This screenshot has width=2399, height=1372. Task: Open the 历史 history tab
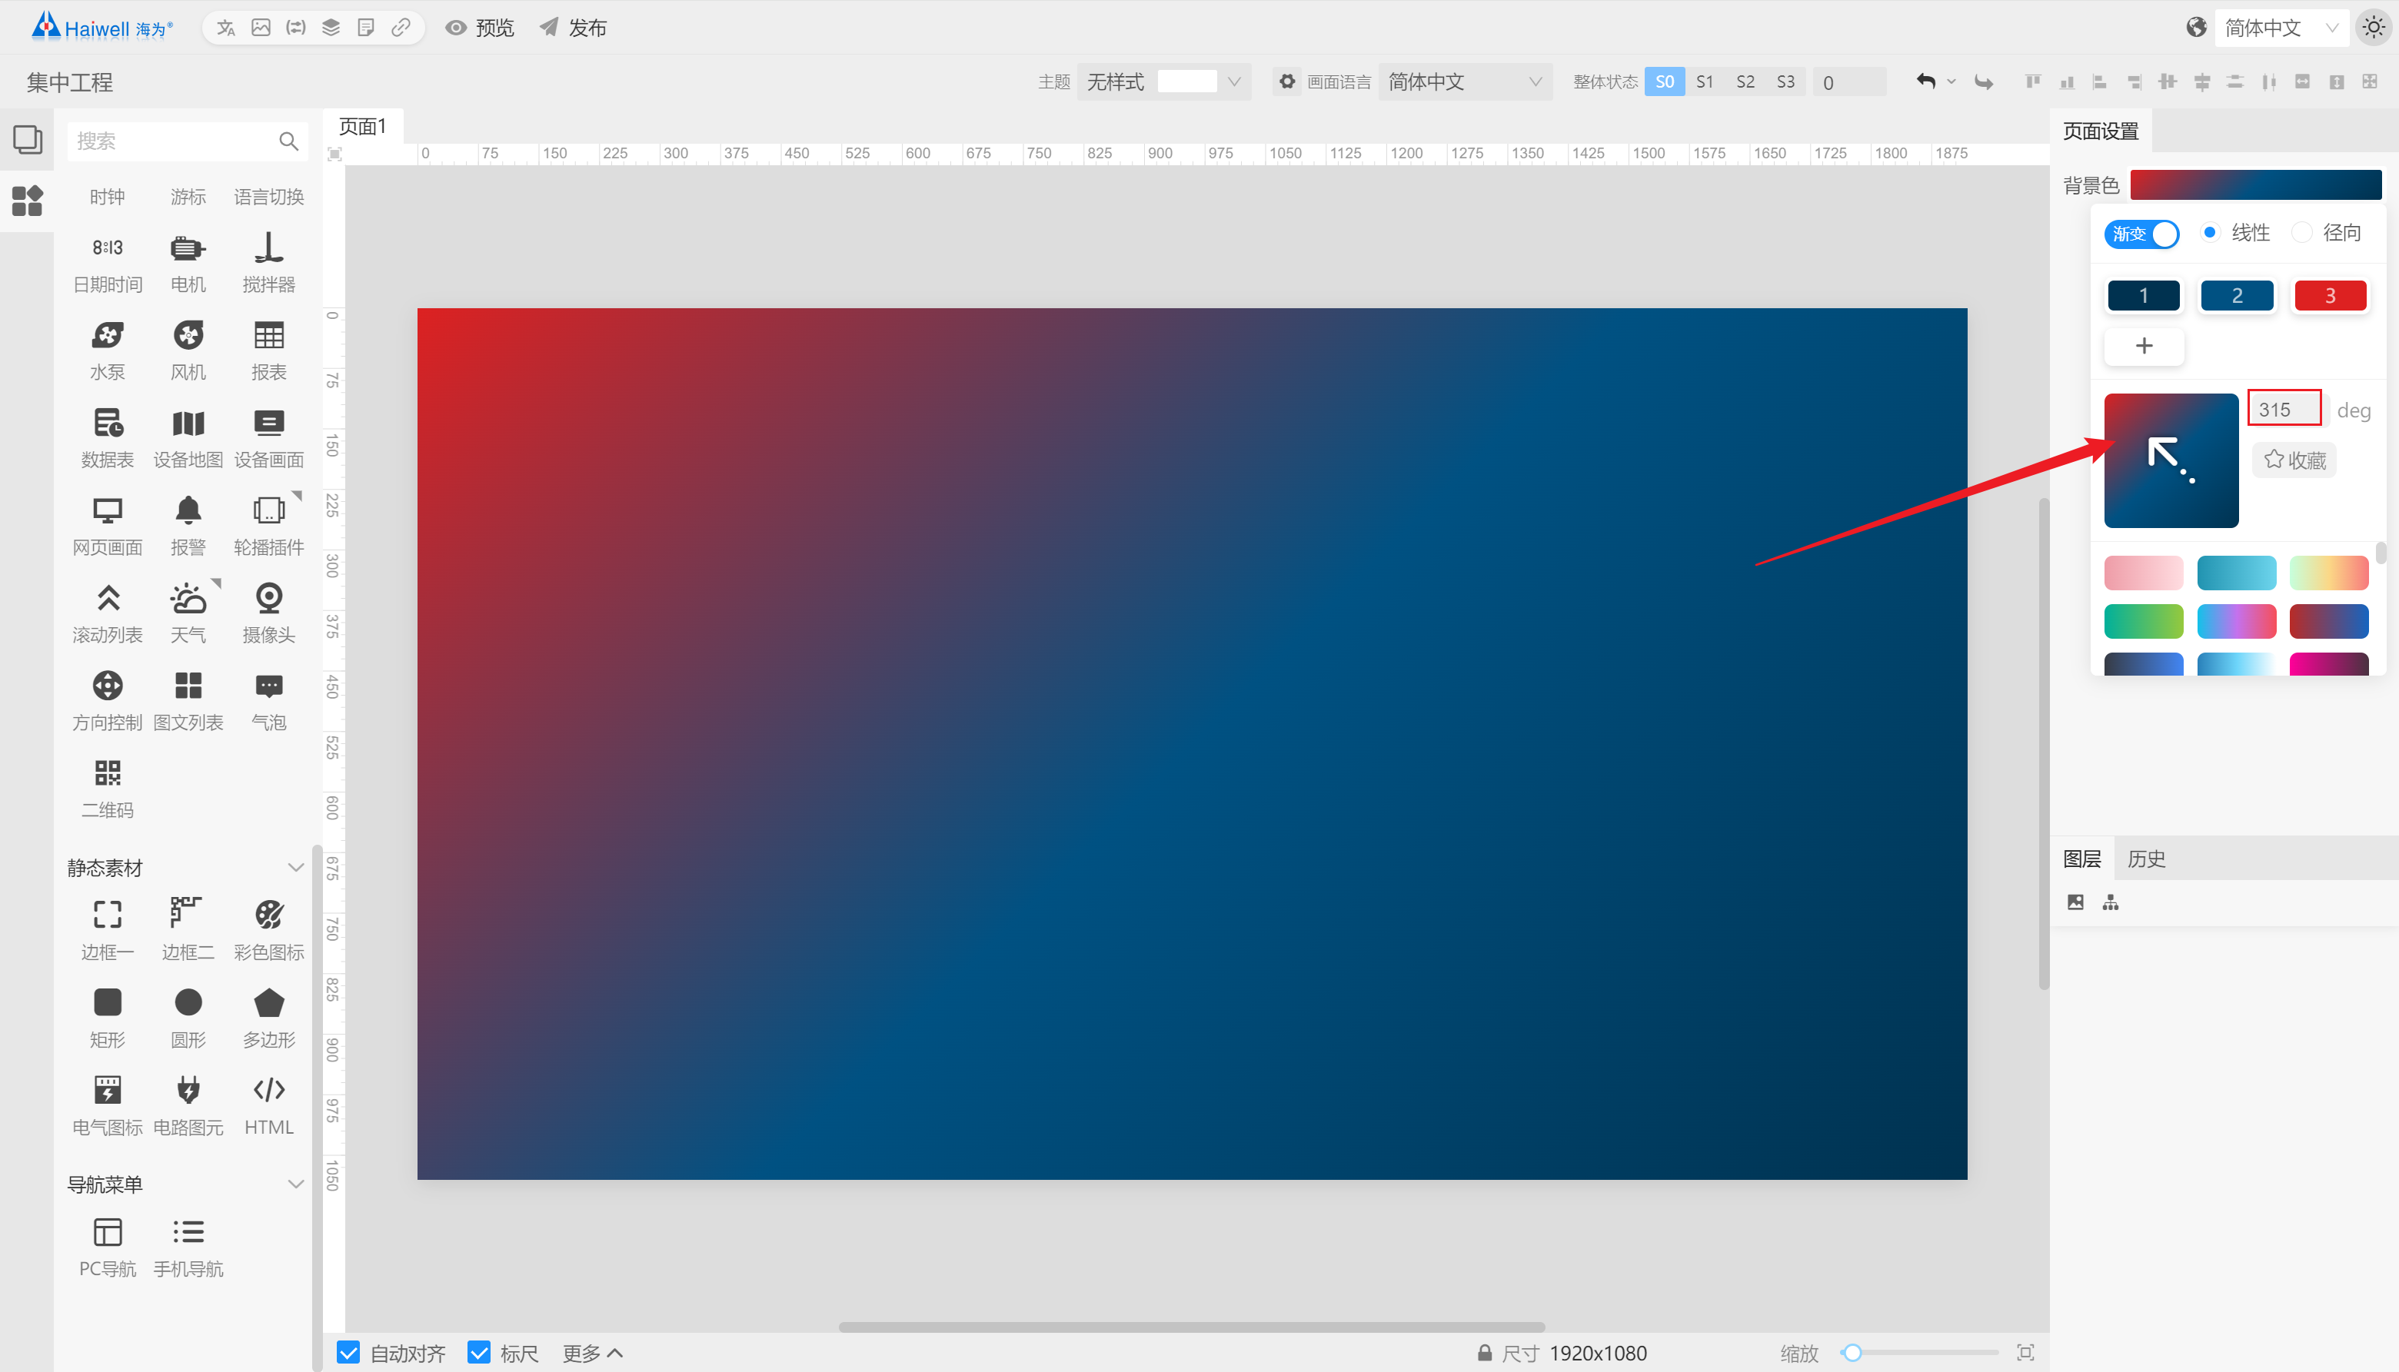tap(2145, 859)
